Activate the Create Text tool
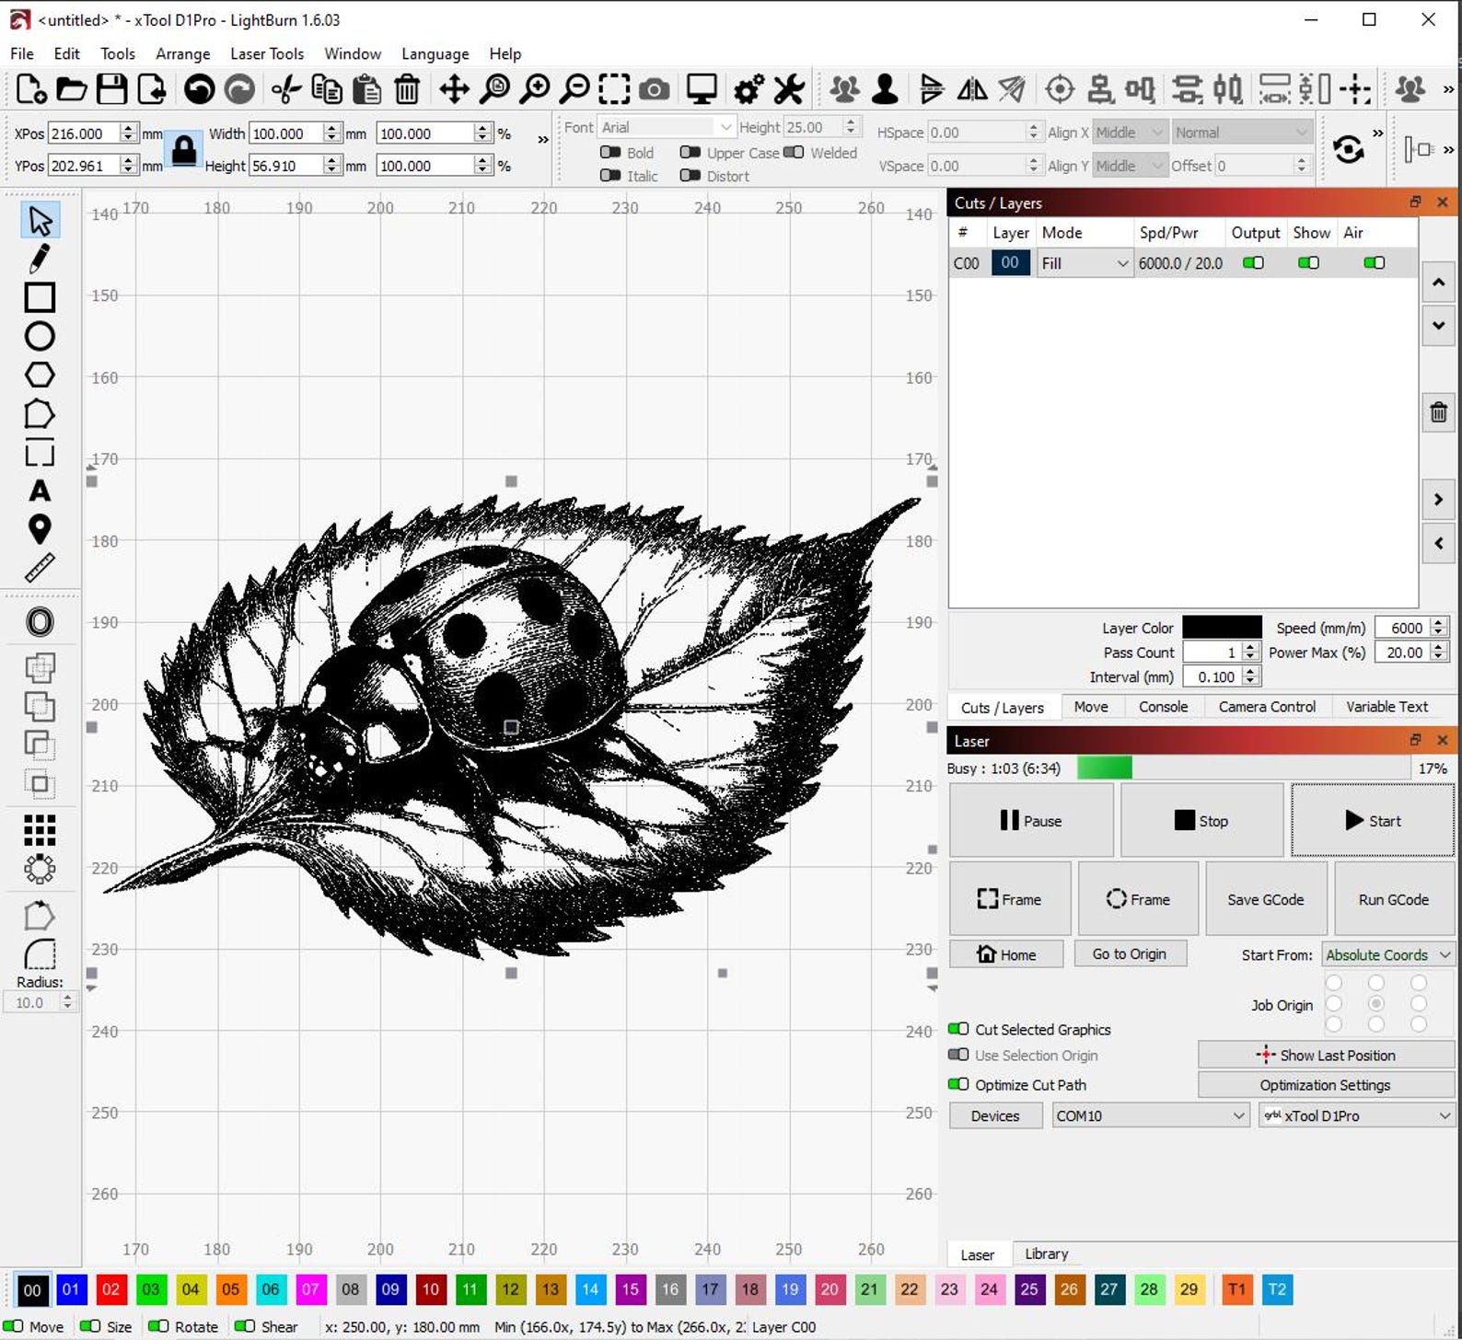Viewport: 1462px width, 1340px height. (x=39, y=491)
